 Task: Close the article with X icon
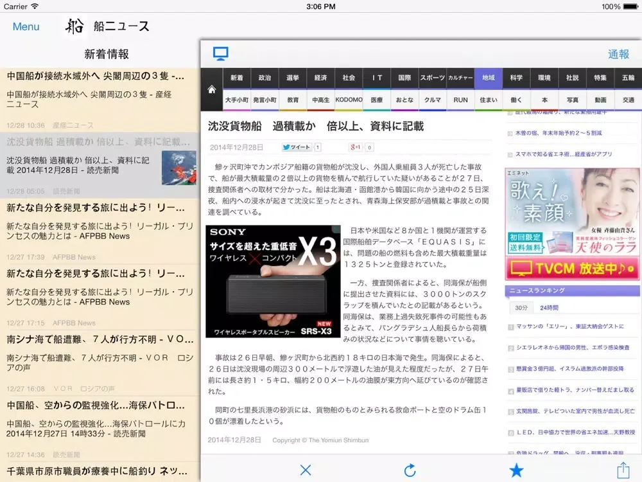[x=306, y=470]
